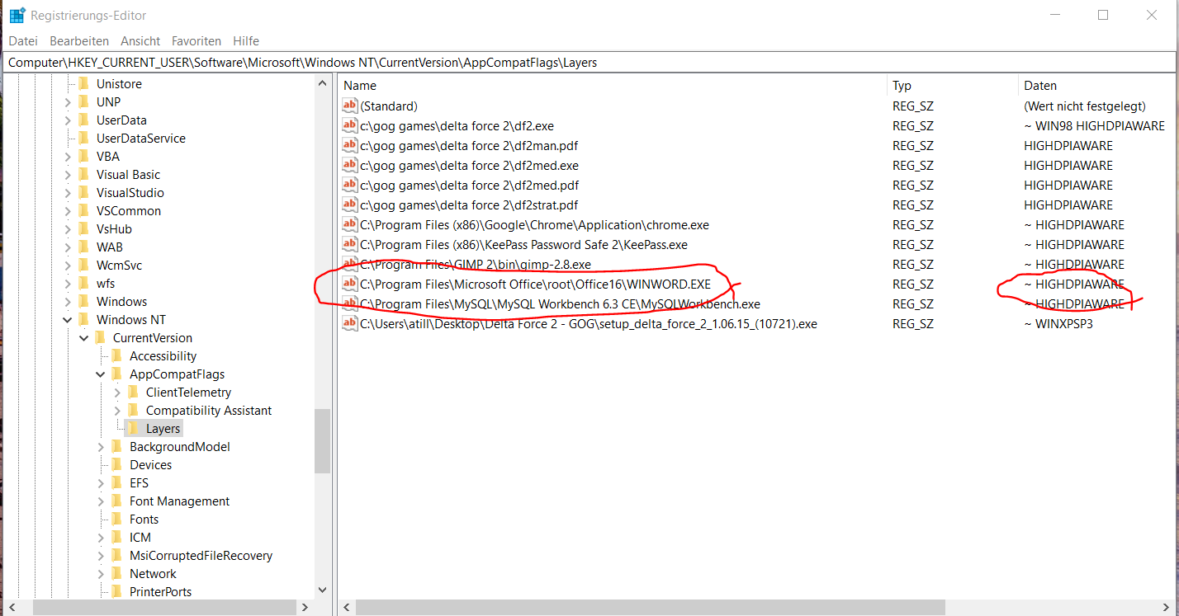
Task: Click the tree pane vertical scrollbar thumb
Action: click(322, 441)
